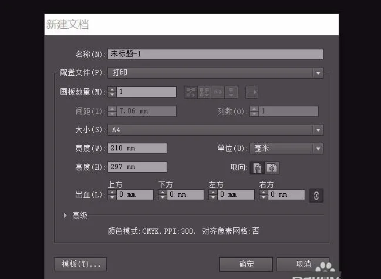Click the 左方 left bleed stepper

[213, 194]
